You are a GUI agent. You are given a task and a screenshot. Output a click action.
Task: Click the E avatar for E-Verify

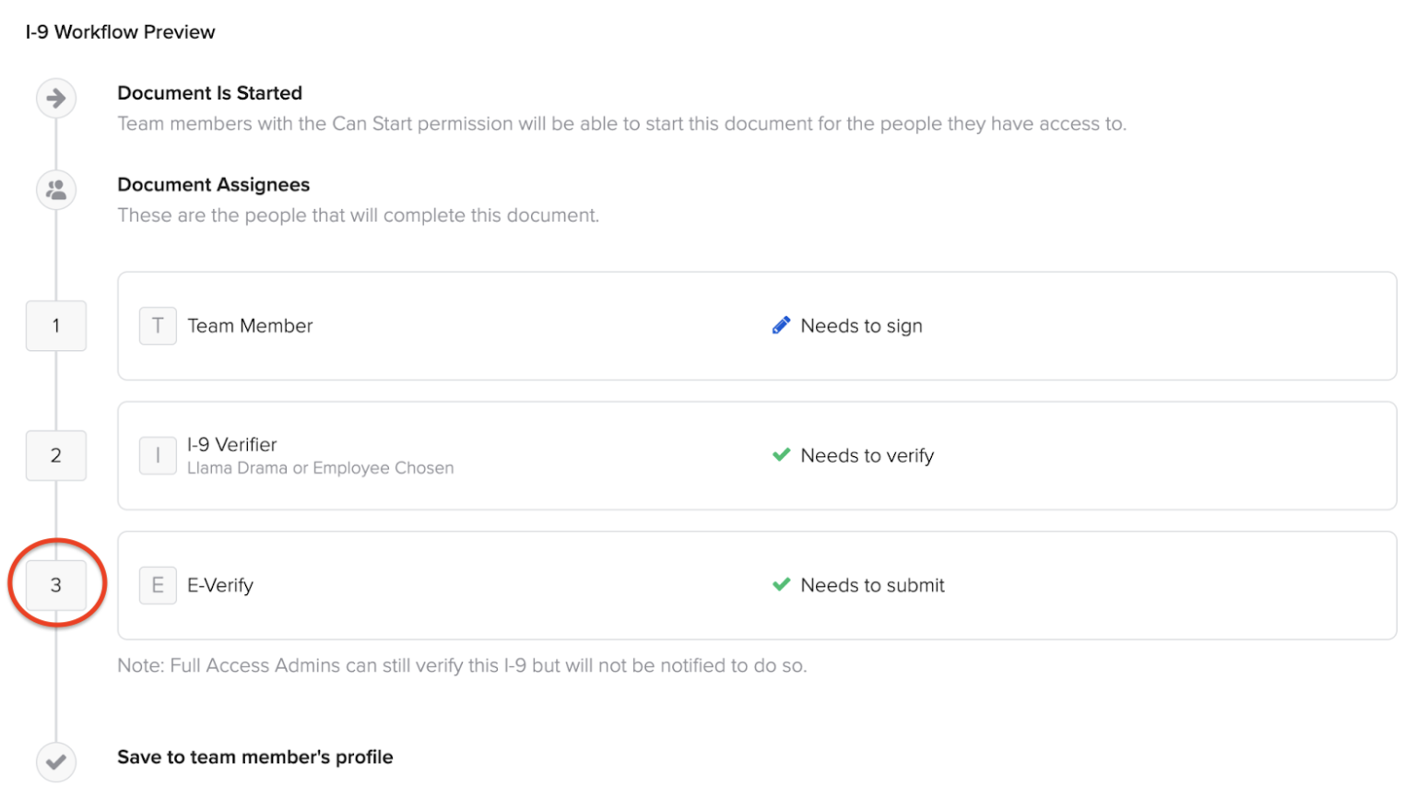(x=158, y=586)
